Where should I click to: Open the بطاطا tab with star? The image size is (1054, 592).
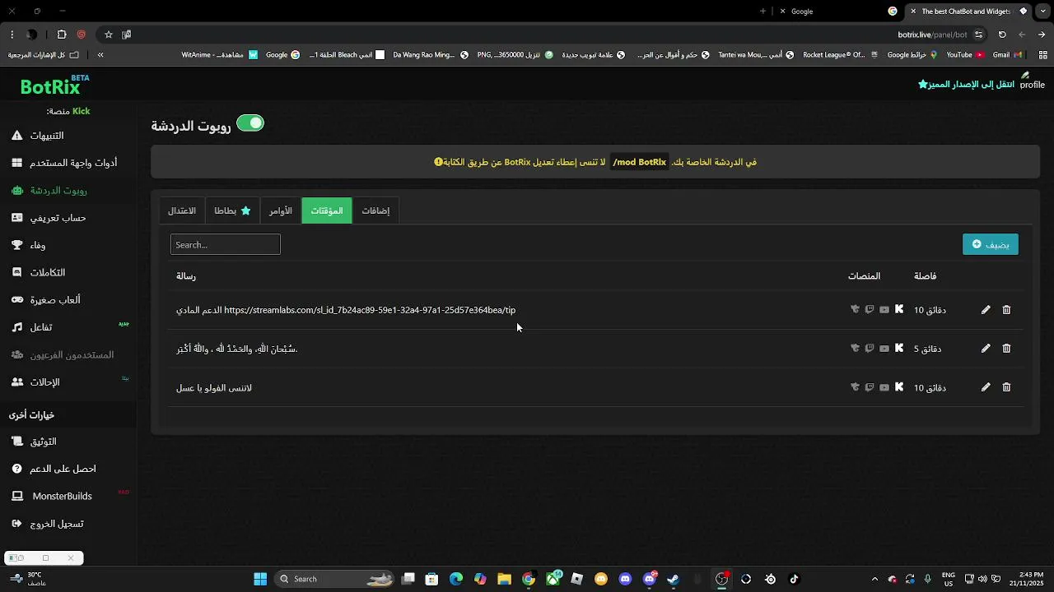click(232, 210)
